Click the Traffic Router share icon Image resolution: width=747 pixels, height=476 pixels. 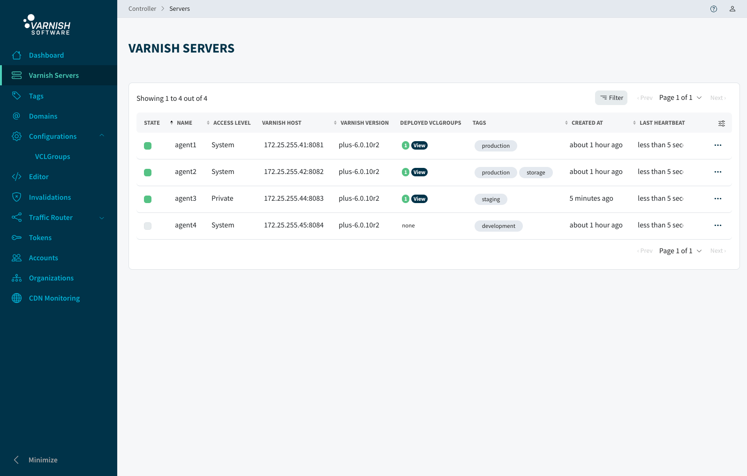click(x=16, y=218)
